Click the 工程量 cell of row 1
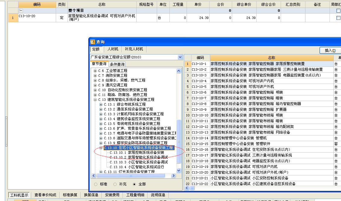Viewport: 341px width, 201px height. [x=178, y=18]
